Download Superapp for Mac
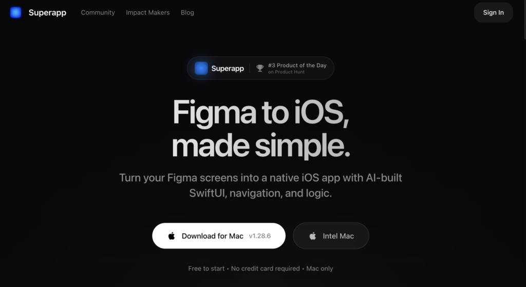 click(219, 236)
